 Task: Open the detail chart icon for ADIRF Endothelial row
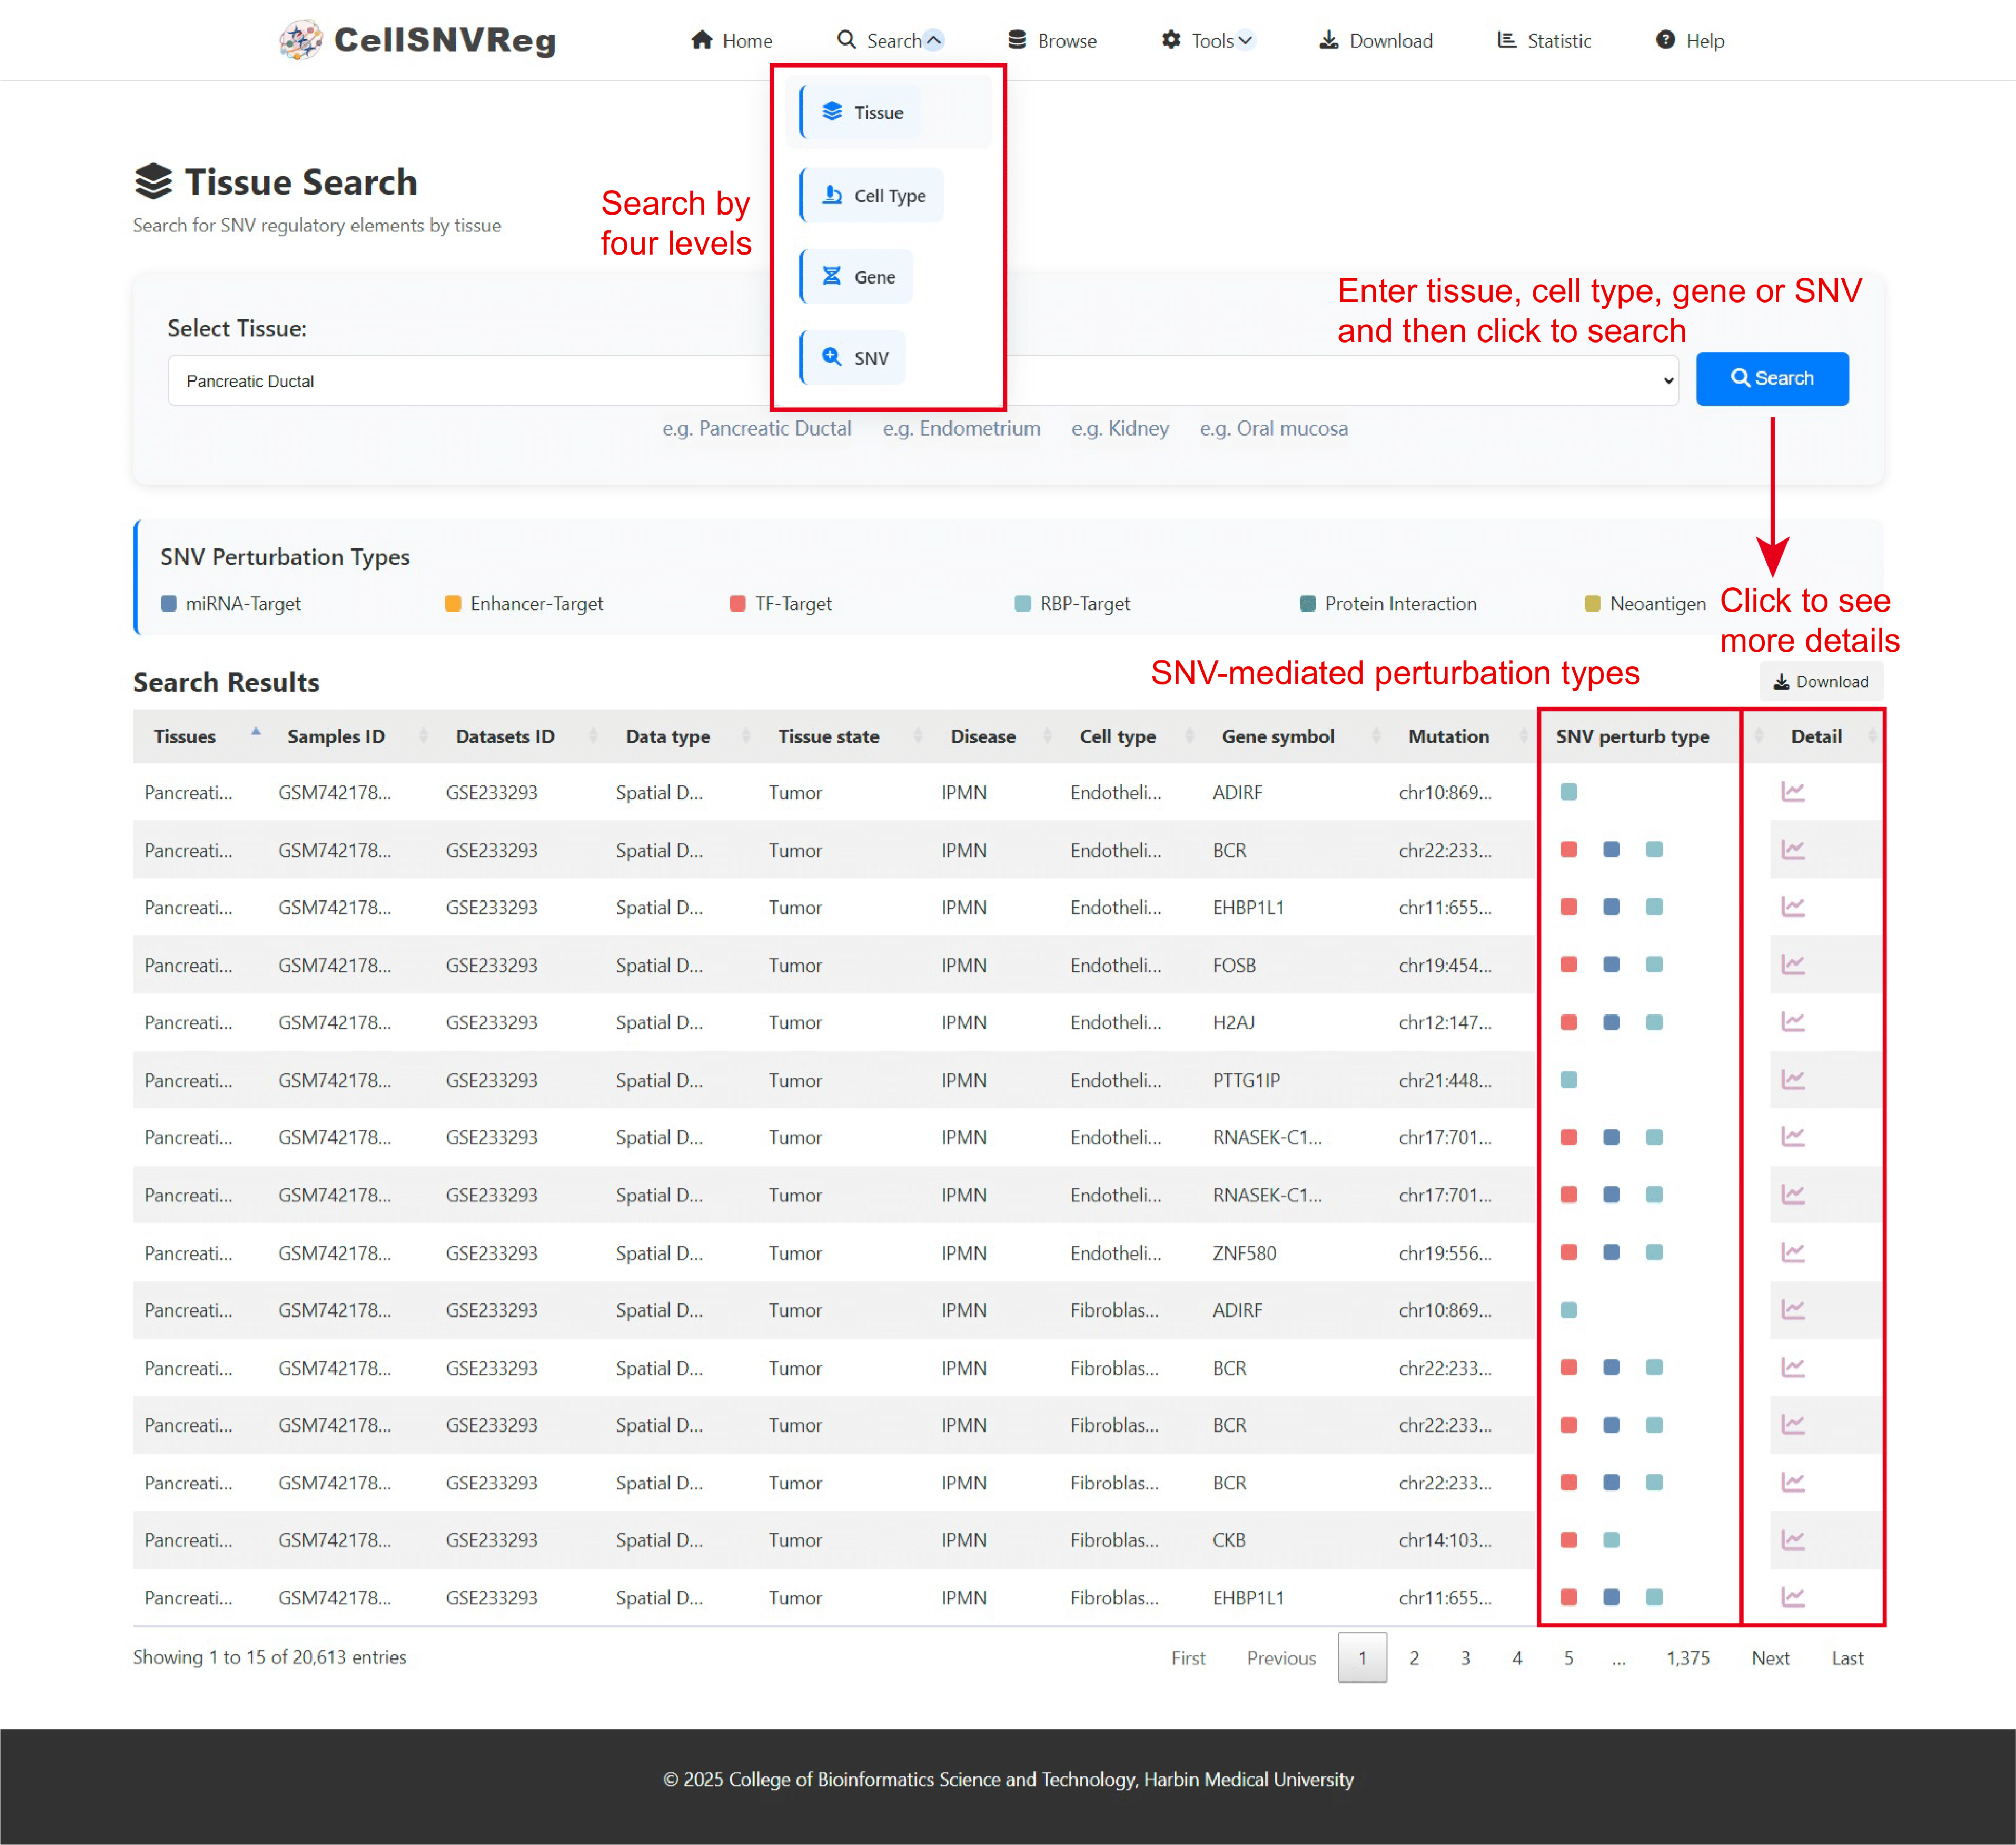click(1792, 792)
